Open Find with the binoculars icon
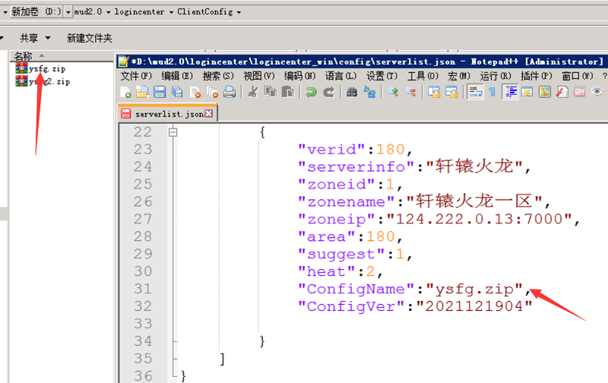This screenshot has width=608, height=383. (352, 92)
